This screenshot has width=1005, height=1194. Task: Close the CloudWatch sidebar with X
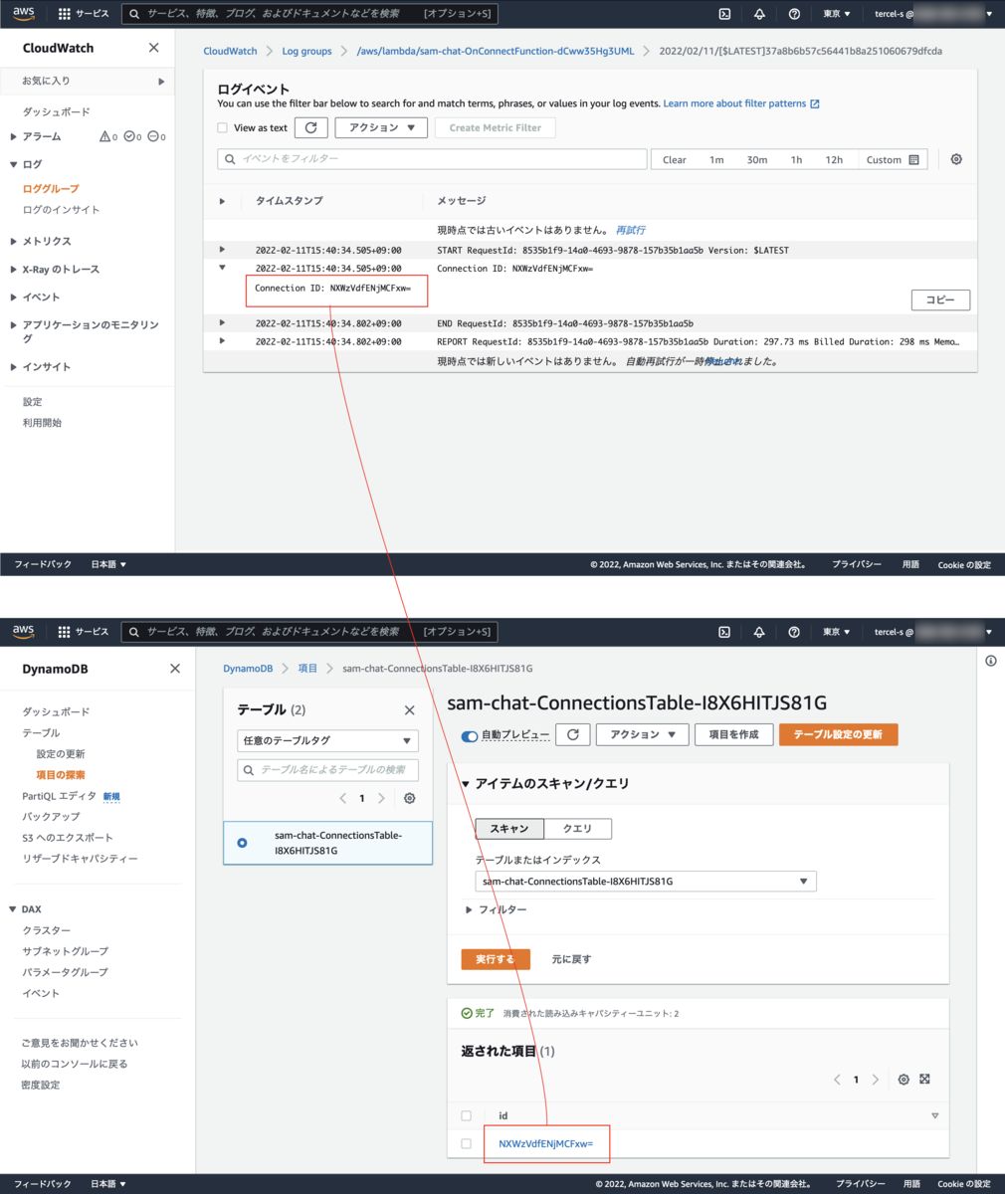(x=153, y=48)
